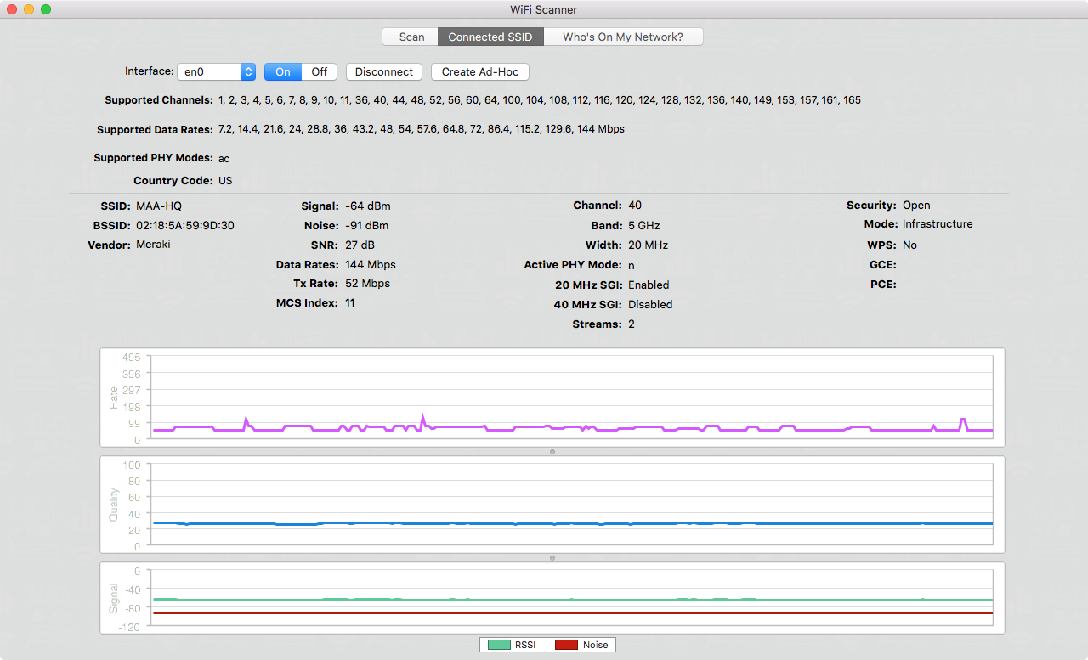Switch to the Scan tab
Image resolution: width=1088 pixels, height=660 pixels.
(x=411, y=37)
